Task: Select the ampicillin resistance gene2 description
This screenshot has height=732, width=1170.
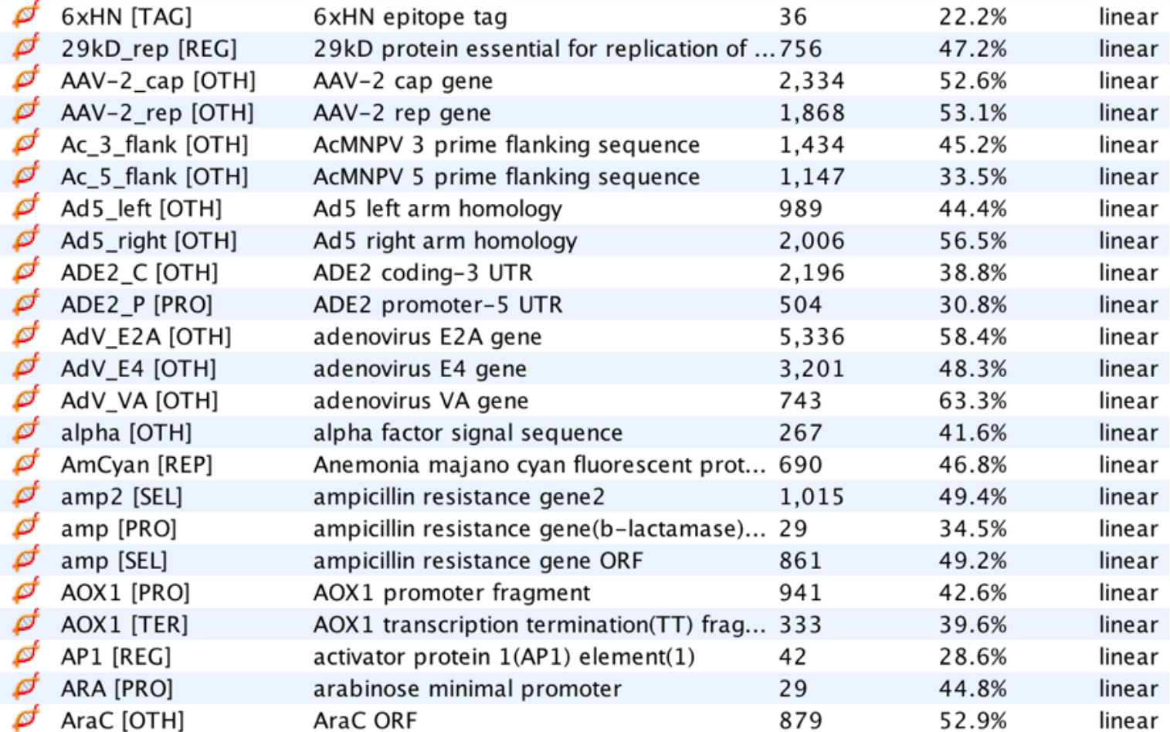Action: [x=459, y=496]
